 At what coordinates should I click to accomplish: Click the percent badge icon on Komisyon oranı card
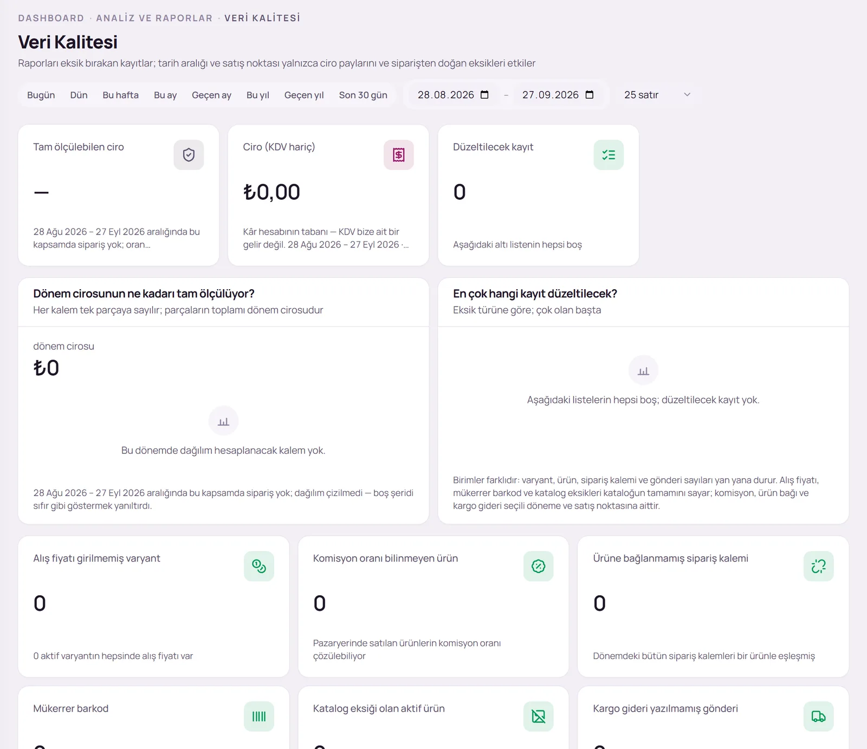coord(539,566)
